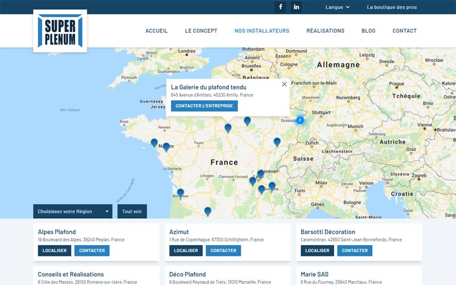Open La boutique des pros link
This screenshot has height=285, width=456.
point(392,7)
